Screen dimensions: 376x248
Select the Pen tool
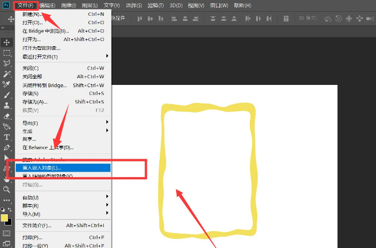[x=7, y=147]
